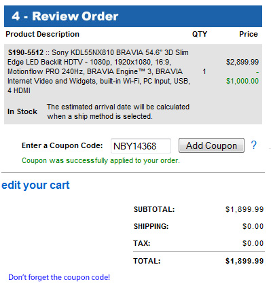This screenshot has height=286, width=271.
Task: Click the In Stock status label
Action: click(22, 111)
